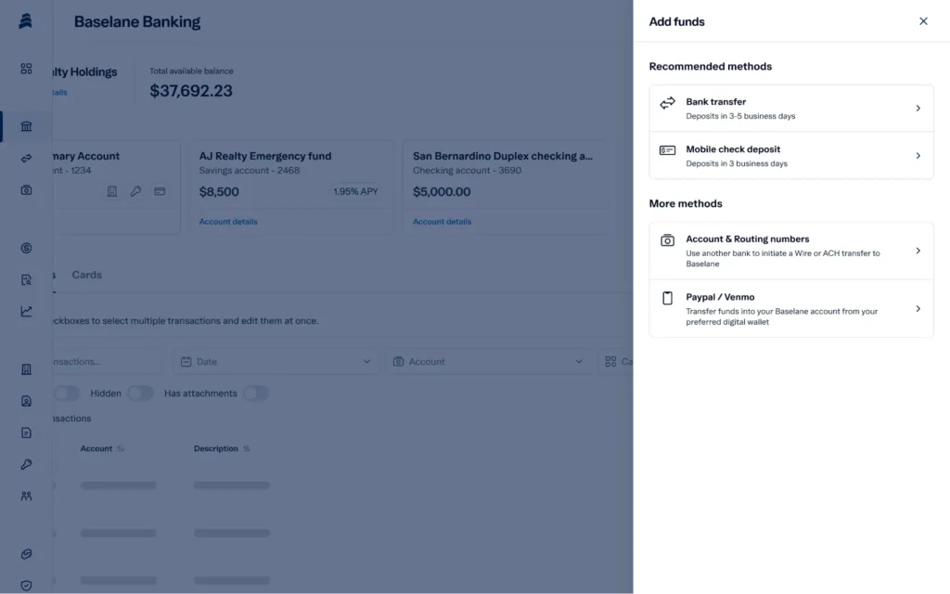Open the tenant profile icon in sidebar
This screenshot has width=950, height=594.
pyautogui.click(x=26, y=401)
